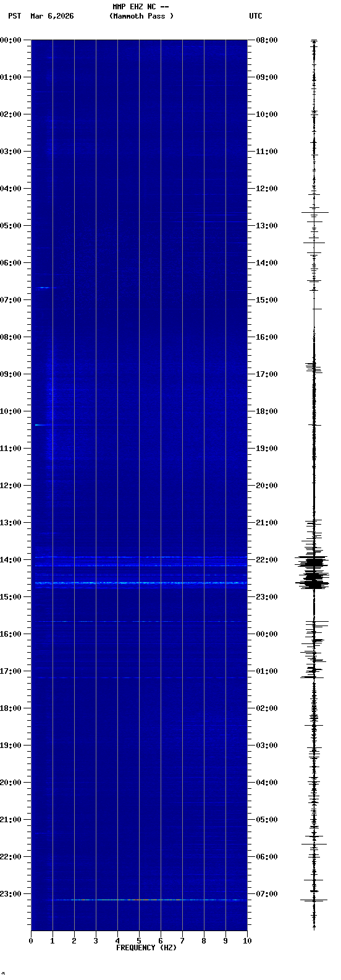This screenshot has width=341, height=980.
Task: Select the 18:00 label on PST axis
Action: coord(11,708)
